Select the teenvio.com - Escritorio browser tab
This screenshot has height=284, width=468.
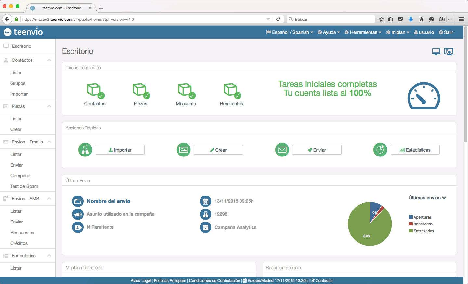pyautogui.click(x=62, y=8)
